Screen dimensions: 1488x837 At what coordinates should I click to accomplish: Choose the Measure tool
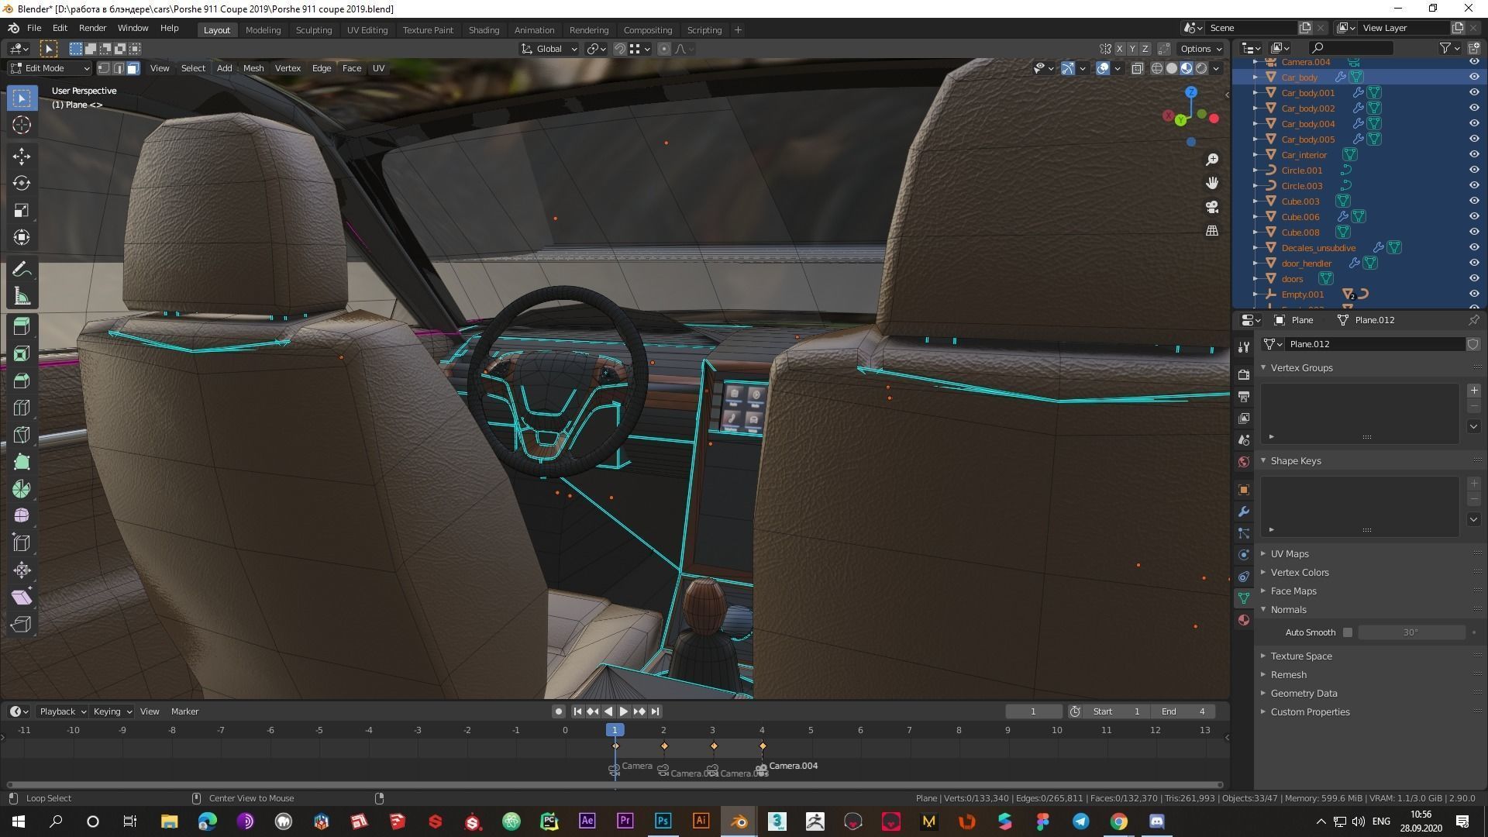(21, 297)
